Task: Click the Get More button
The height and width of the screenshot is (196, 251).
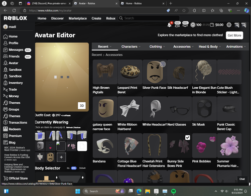Action: [x=234, y=36]
